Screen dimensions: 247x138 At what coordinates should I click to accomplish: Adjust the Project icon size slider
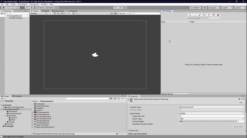click(x=120, y=134)
